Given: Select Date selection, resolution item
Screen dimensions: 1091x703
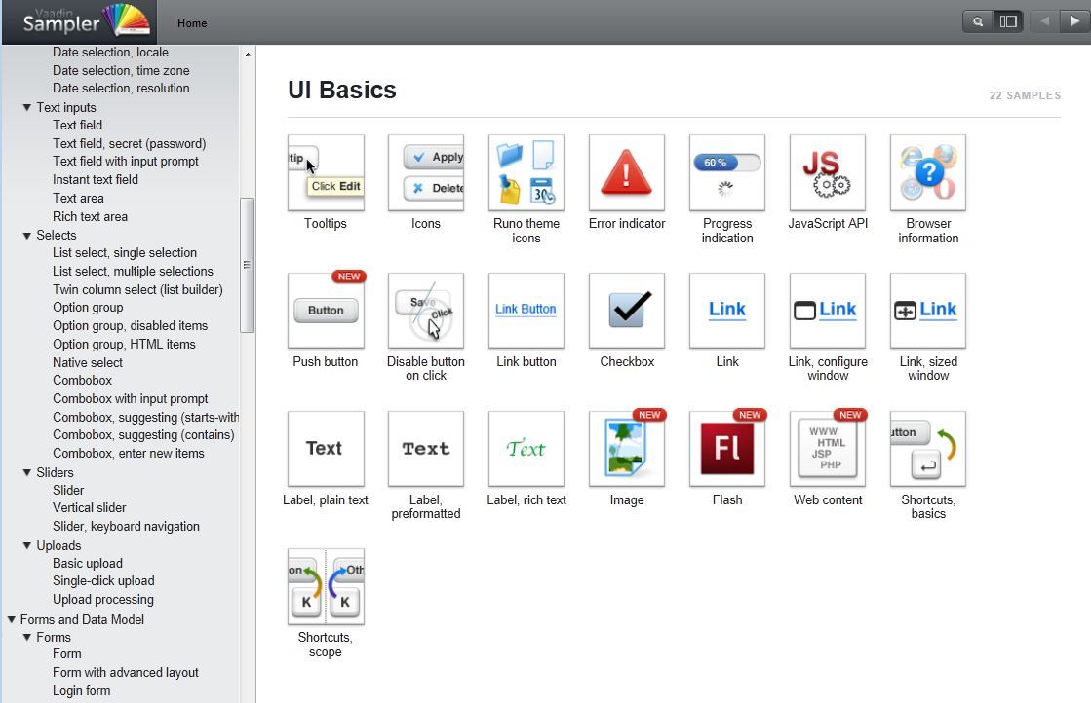Looking at the screenshot, I should pos(121,89).
